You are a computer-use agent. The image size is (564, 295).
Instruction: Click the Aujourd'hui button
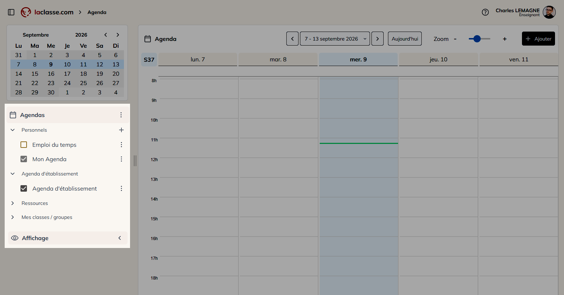pos(405,39)
